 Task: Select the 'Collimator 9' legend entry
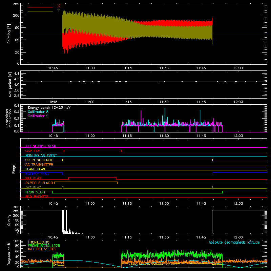click(x=38, y=116)
